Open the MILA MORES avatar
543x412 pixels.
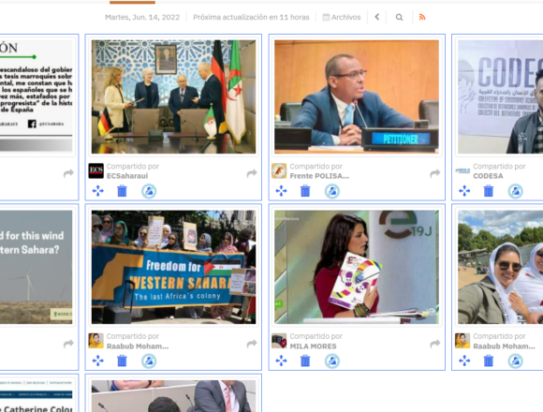(x=279, y=341)
